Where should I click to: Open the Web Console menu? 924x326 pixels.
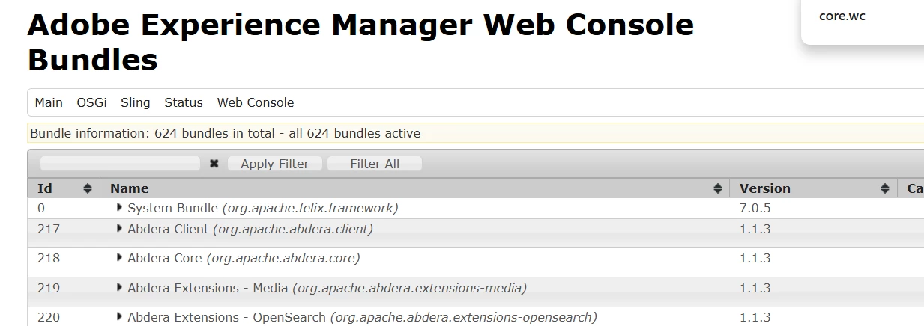pyautogui.click(x=256, y=102)
